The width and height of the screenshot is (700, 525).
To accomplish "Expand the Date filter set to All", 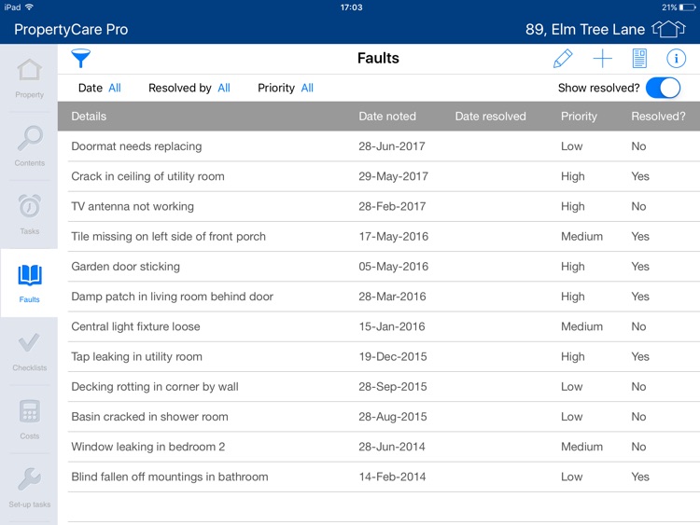I will coord(115,88).
